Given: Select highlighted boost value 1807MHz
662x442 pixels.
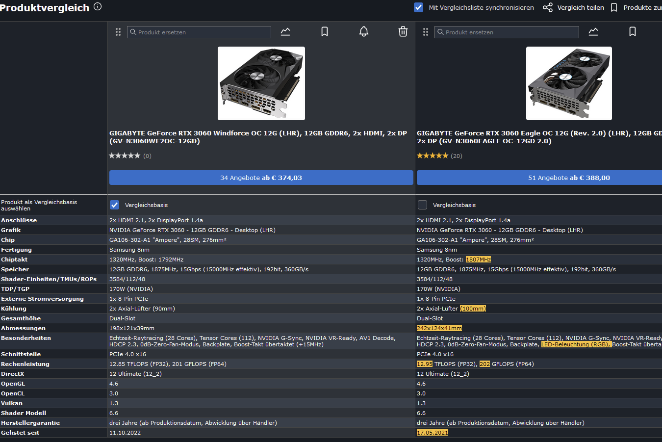Looking at the screenshot, I should pos(478,260).
